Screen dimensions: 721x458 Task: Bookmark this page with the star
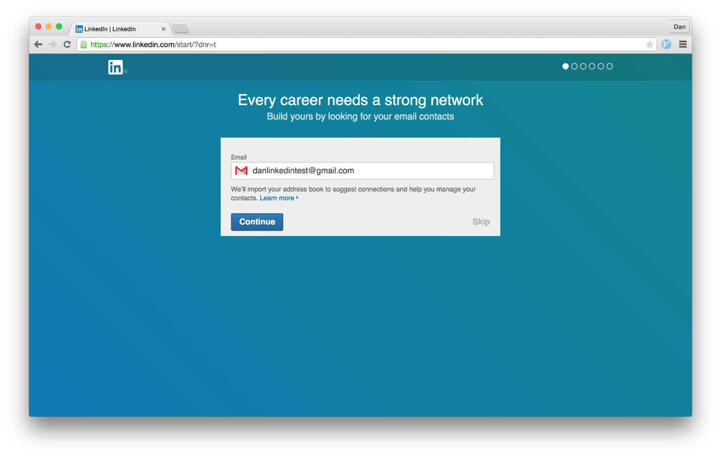tap(649, 44)
